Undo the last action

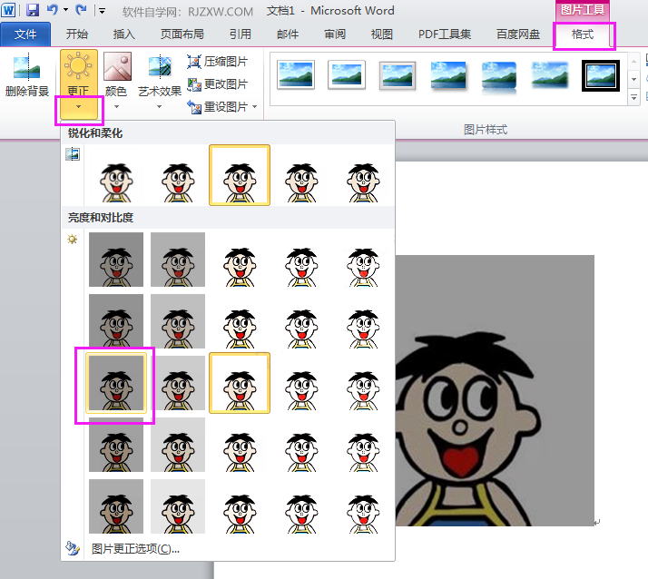point(52,9)
